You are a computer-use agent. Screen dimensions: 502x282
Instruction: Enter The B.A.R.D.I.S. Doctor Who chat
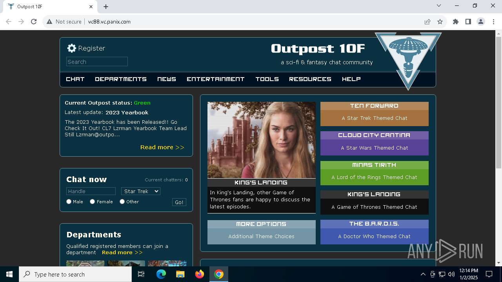(x=375, y=232)
